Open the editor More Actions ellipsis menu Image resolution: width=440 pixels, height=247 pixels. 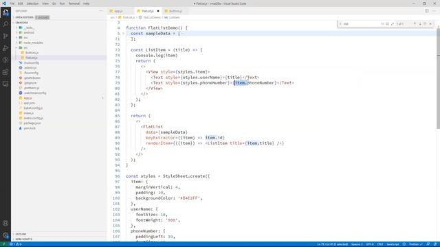click(x=434, y=11)
